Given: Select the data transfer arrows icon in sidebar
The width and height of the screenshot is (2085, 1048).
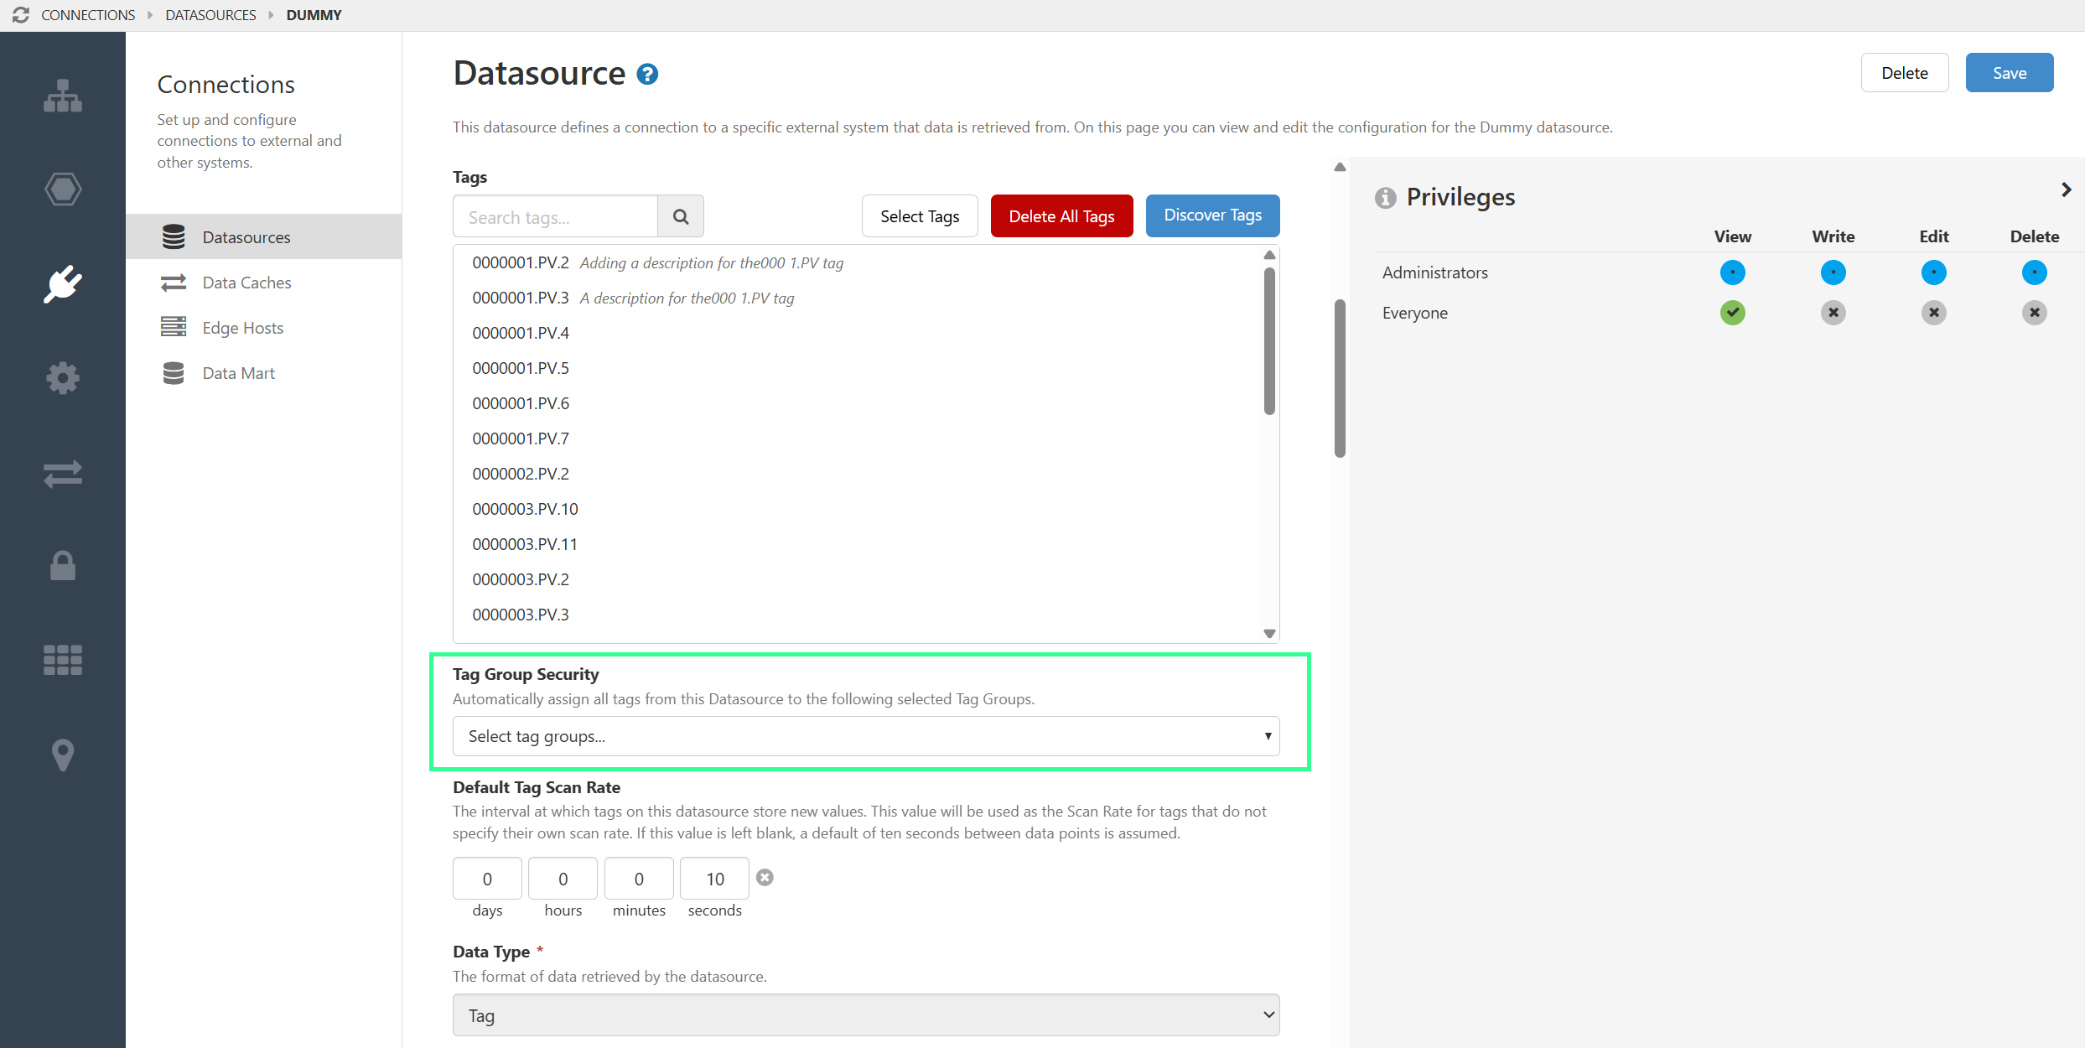Looking at the screenshot, I should point(63,474).
